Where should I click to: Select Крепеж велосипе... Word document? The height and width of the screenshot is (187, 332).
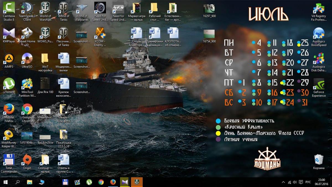coord(64,88)
